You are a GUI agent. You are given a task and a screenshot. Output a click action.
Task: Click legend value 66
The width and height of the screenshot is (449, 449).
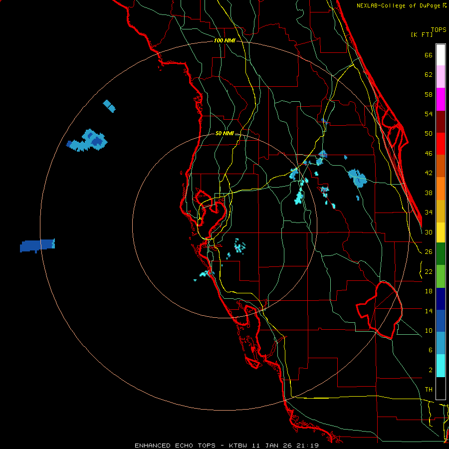429,55
